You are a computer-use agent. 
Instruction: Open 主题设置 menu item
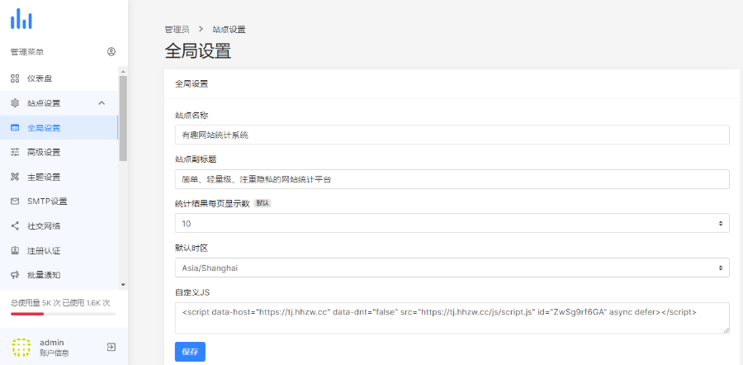pyautogui.click(x=59, y=177)
